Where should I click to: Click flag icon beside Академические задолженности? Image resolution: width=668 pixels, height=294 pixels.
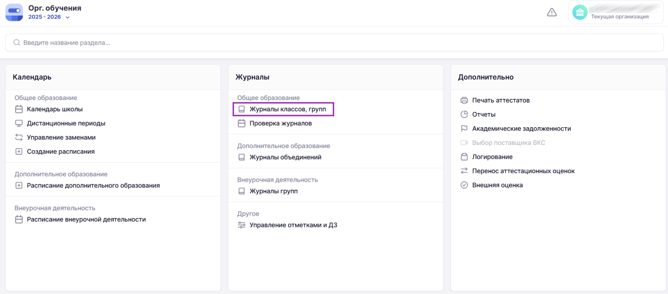click(464, 128)
